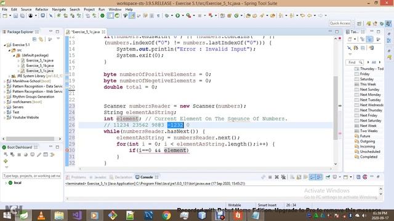Click the Package Explorer horizontal scrollbar thumb
Screen dimensions: 394x221
click(x=30, y=139)
